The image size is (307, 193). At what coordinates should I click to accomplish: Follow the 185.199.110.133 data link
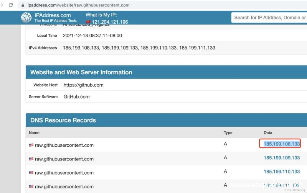(x=281, y=172)
